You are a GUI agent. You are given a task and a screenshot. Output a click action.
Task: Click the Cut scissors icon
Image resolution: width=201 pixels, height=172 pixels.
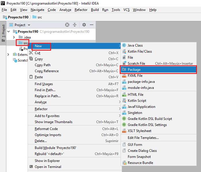pyautogui.click(x=31, y=53)
